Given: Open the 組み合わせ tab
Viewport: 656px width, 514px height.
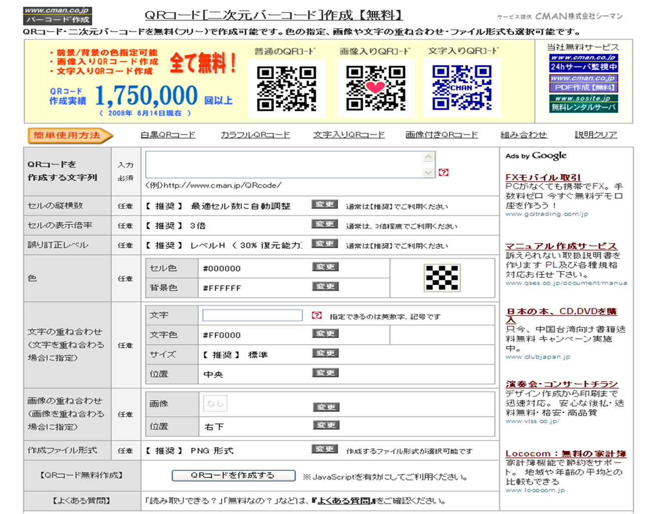Looking at the screenshot, I should tap(524, 135).
